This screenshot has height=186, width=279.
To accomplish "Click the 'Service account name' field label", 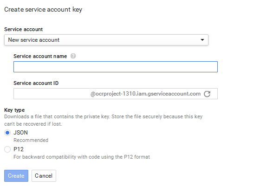I will click(x=40, y=56).
